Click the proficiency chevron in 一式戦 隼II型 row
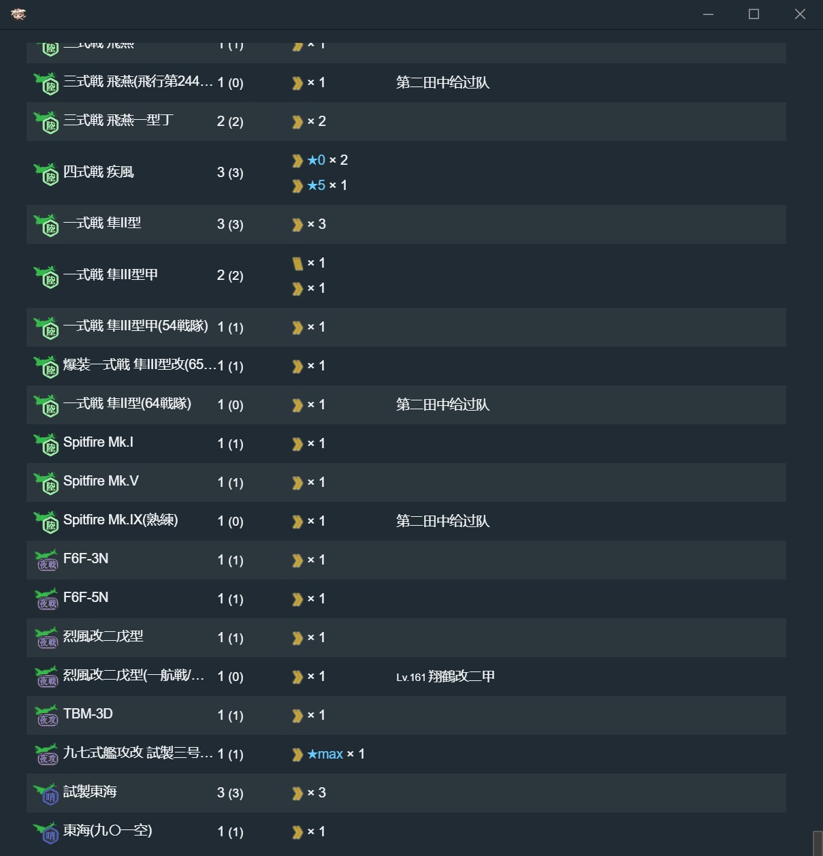 (x=297, y=225)
